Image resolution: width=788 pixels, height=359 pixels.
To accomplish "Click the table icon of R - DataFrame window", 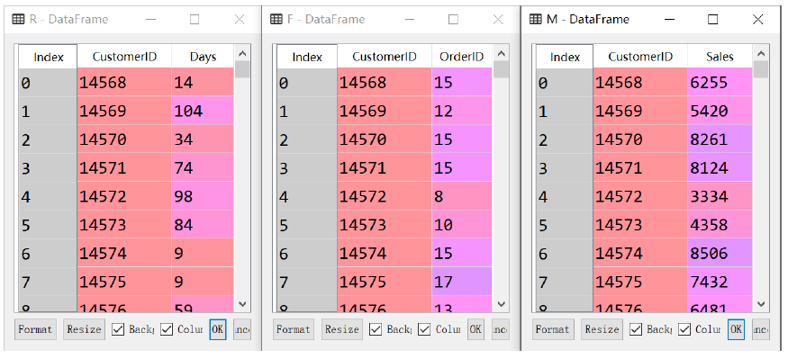I will (18, 19).
